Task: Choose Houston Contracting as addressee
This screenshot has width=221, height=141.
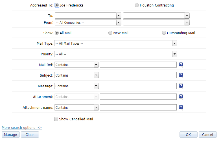Action: tap(137, 5)
